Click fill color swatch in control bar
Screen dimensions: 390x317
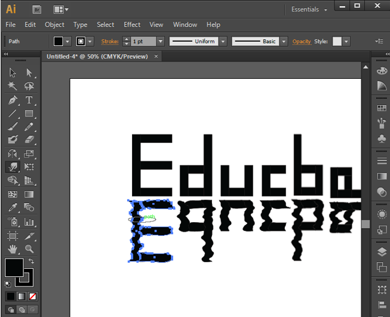(x=59, y=41)
